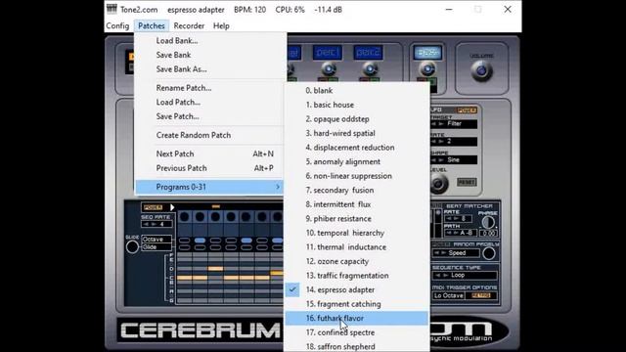626x352 pixels.
Task: Choose Previous Patch entry
Action: click(210, 168)
